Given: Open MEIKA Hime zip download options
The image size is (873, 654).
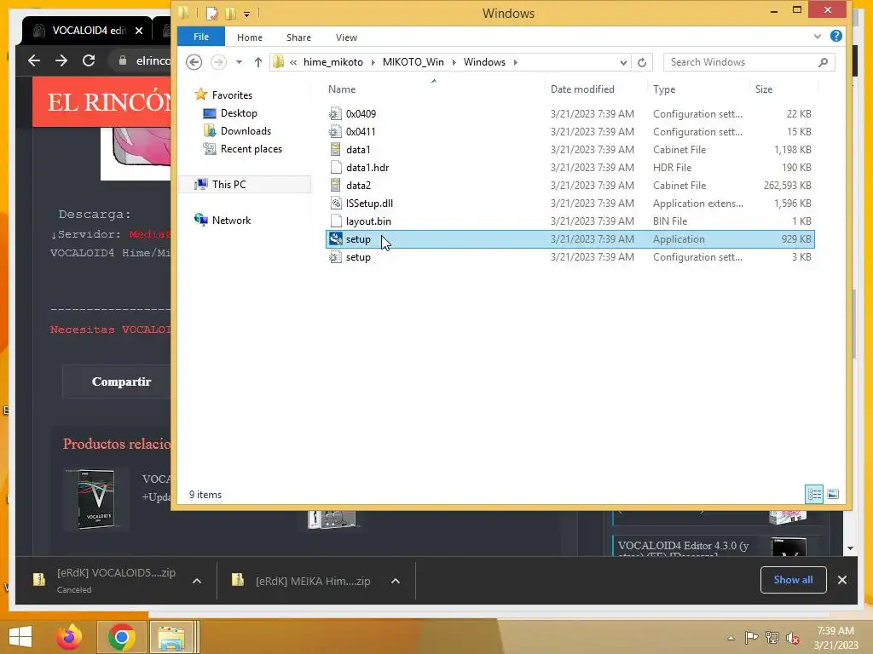Looking at the screenshot, I should (x=396, y=581).
